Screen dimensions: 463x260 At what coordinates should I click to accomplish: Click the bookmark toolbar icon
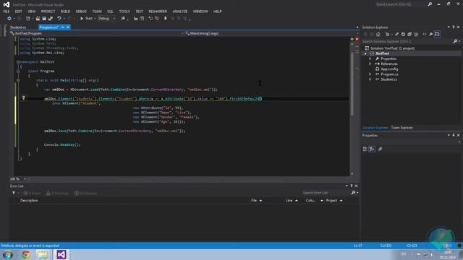click(x=166, y=19)
